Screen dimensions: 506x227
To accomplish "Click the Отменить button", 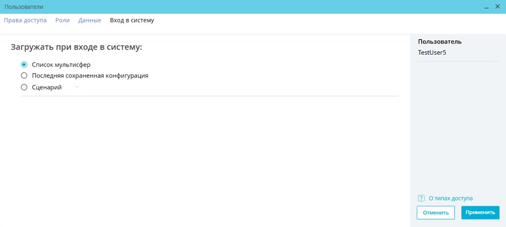I will coord(436,213).
